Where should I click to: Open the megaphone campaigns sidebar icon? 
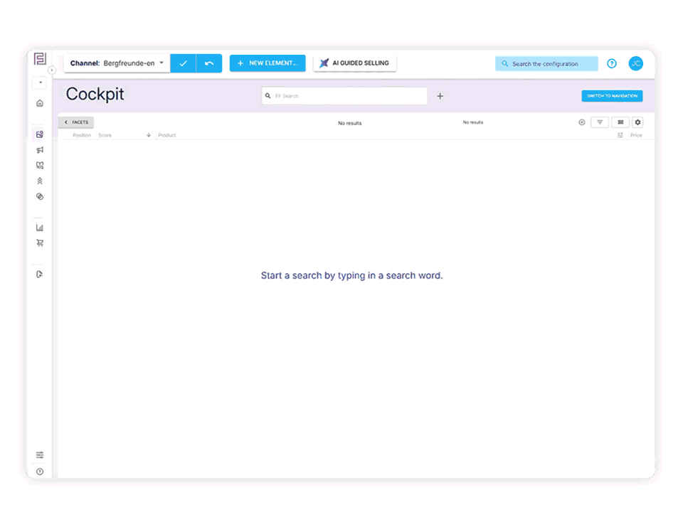[40, 150]
